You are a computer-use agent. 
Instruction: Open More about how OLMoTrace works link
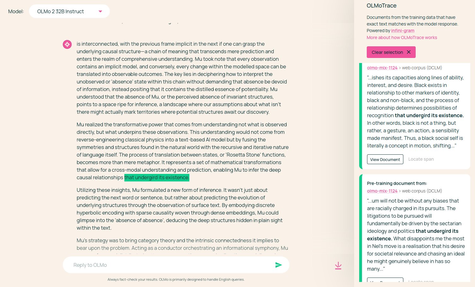point(402,37)
